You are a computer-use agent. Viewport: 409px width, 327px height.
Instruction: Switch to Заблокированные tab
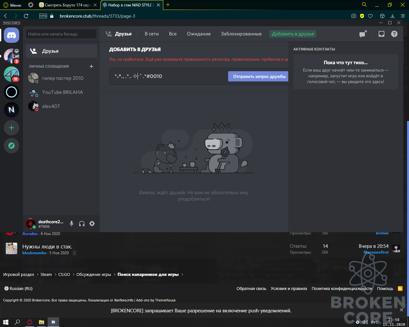(241, 34)
